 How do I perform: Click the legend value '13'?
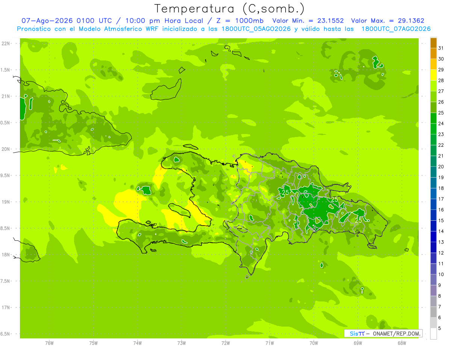(441, 242)
